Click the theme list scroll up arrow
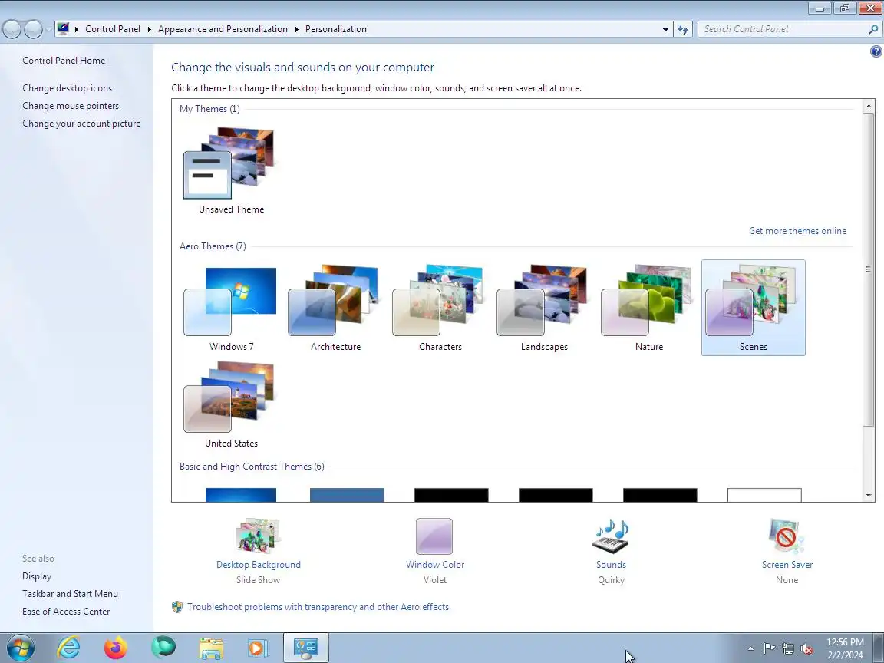Screen dimensions: 884x663 pyautogui.click(x=868, y=105)
